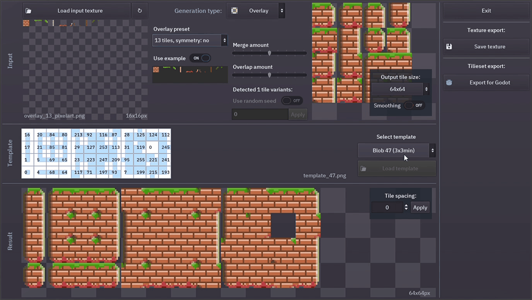Click the input texture preview canvas
Screen dimensions: 532x300
click(85, 70)
